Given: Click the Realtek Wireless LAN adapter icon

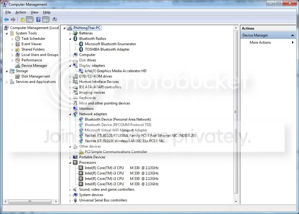Looking at the screenshot, I should pyautogui.click(x=81, y=141).
